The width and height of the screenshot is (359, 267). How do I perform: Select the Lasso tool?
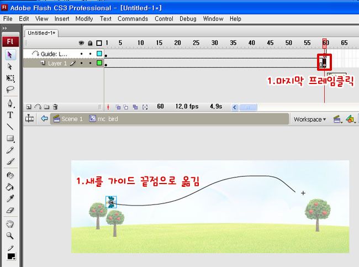click(x=10, y=89)
